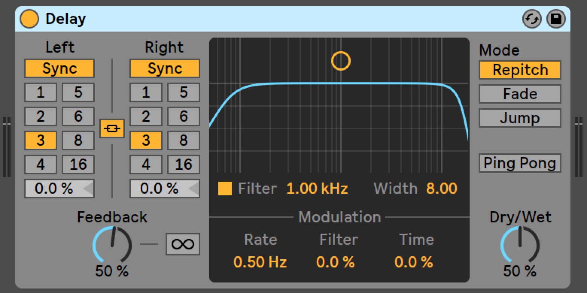Save preset with the floppy disk icon
The height and width of the screenshot is (293, 587).
pyautogui.click(x=556, y=19)
